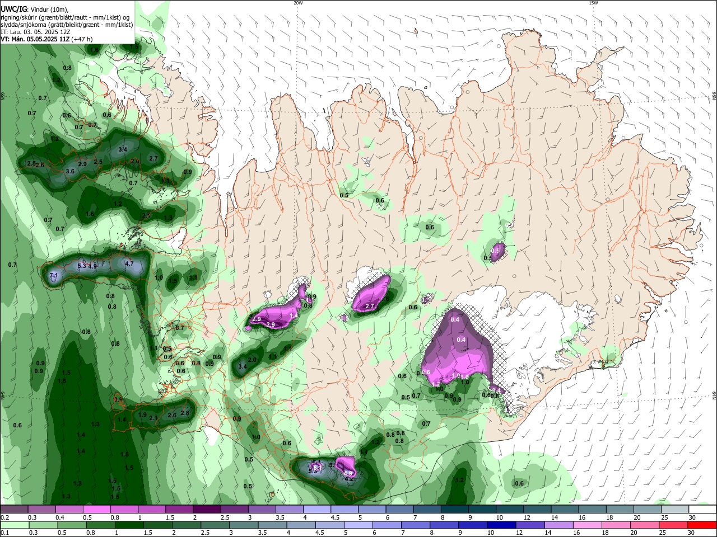Click the '30' label in the snow legend
Screen dimensions: 717x537
tap(692, 517)
